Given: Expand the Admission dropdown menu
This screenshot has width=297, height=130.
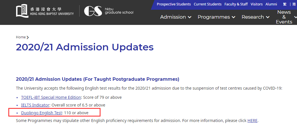Looking at the screenshot, I should pyautogui.click(x=176, y=17).
